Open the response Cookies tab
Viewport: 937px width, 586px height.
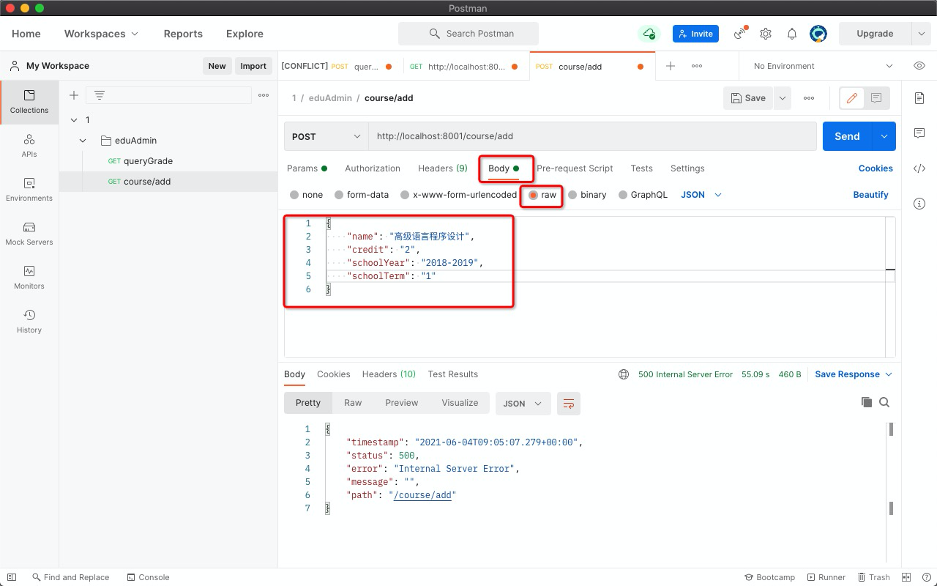pos(334,374)
